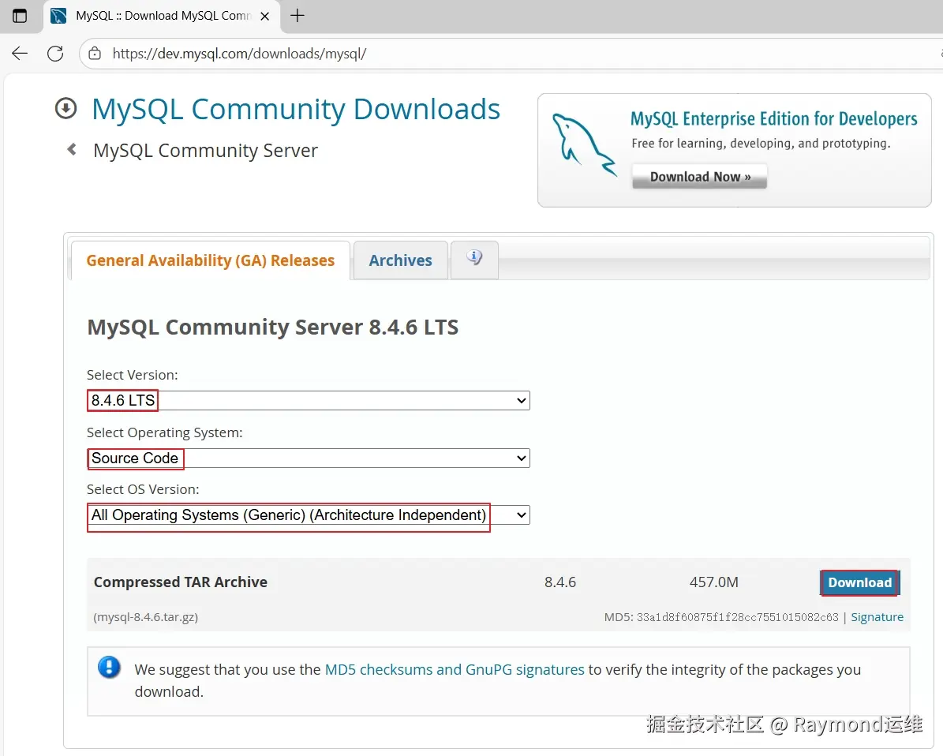Click the MySQL dolphin favicon on tab

58,16
